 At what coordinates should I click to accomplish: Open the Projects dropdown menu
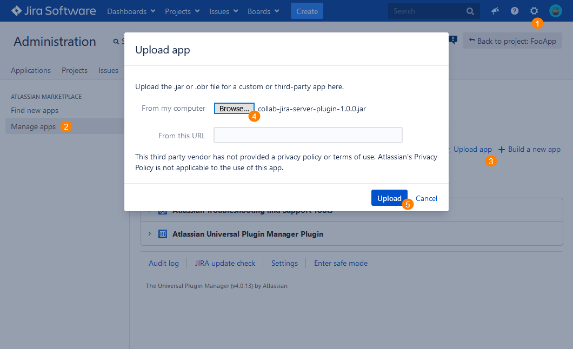pyautogui.click(x=182, y=11)
